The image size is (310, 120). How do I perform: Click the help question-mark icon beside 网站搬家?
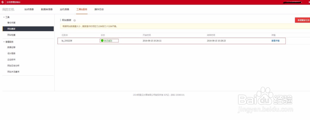[x=74, y=20]
